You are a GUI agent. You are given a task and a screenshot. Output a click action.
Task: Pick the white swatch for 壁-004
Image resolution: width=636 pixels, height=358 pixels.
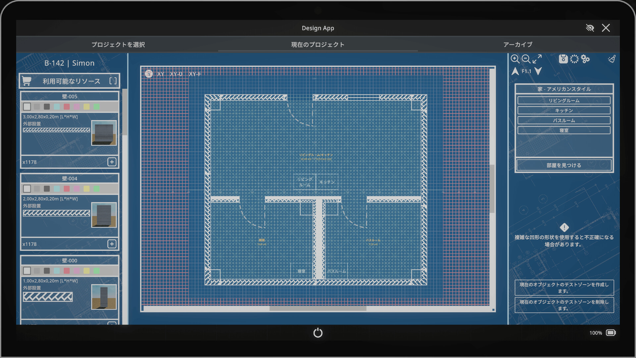tap(27, 189)
